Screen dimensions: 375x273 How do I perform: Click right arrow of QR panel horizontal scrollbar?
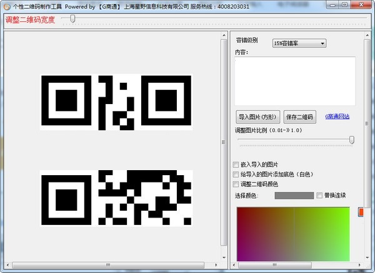[x=216, y=265]
